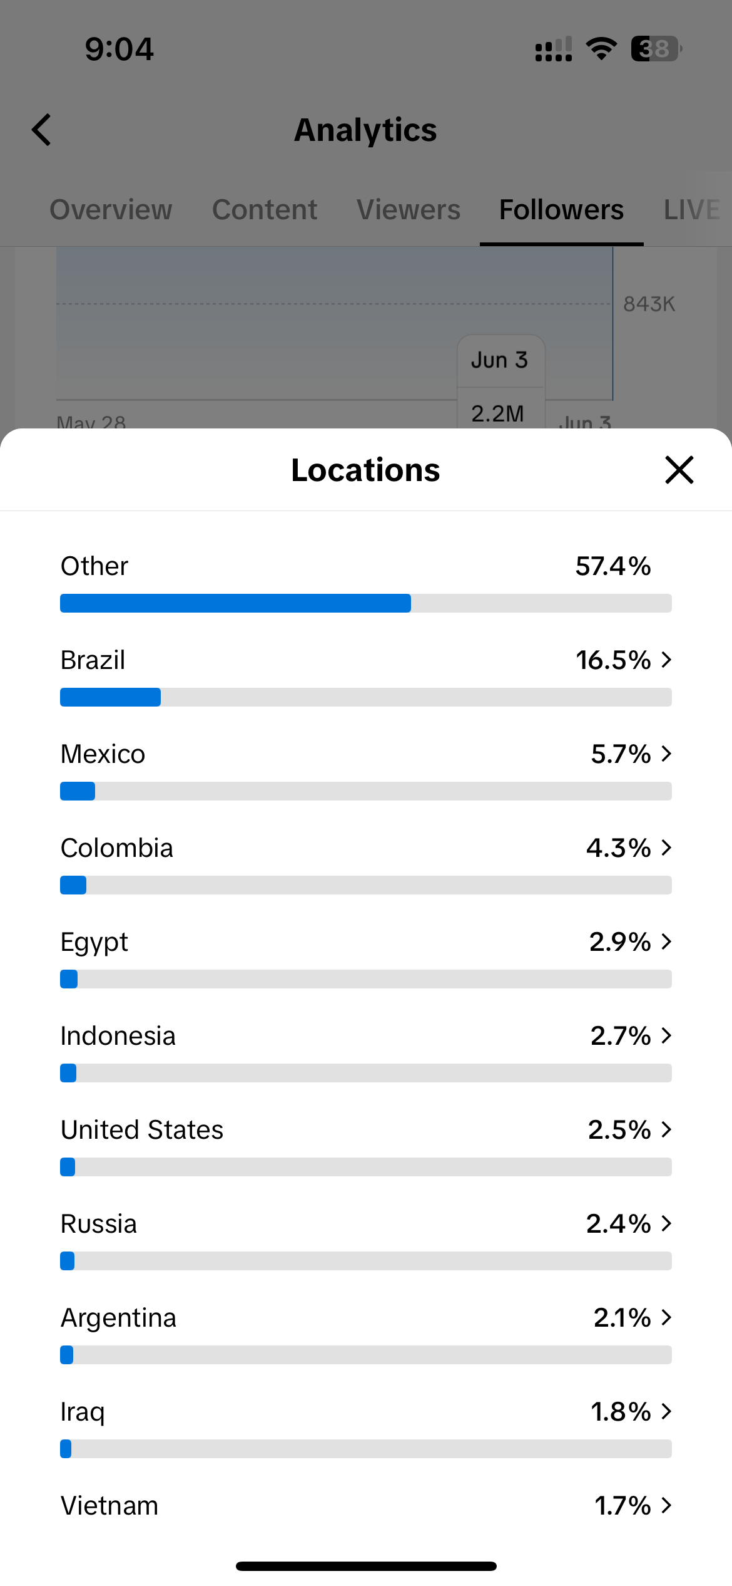Screen dimensions: 732x1586
Task: Open Egypt details via chevron
Action: click(666, 941)
